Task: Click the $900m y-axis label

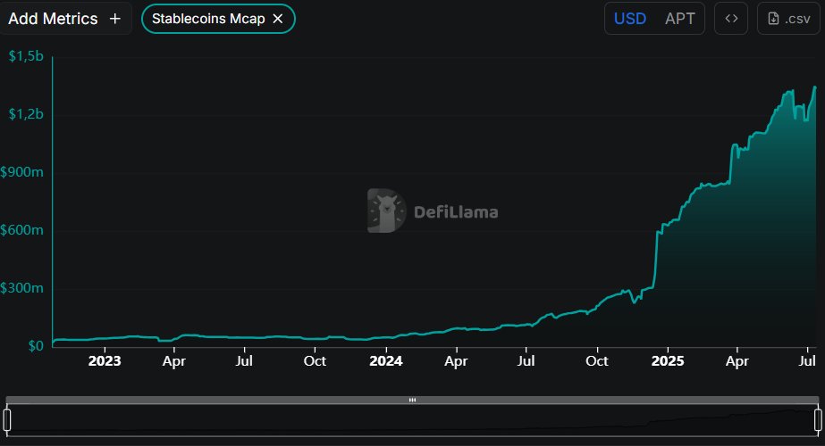Action: click(22, 172)
